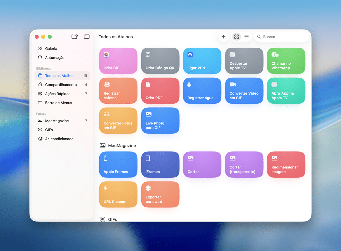The width and height of the screenshot is (341, 251).
Task: Open the Redimensionar imagem shortcut tile
Action: click(286, 164)
